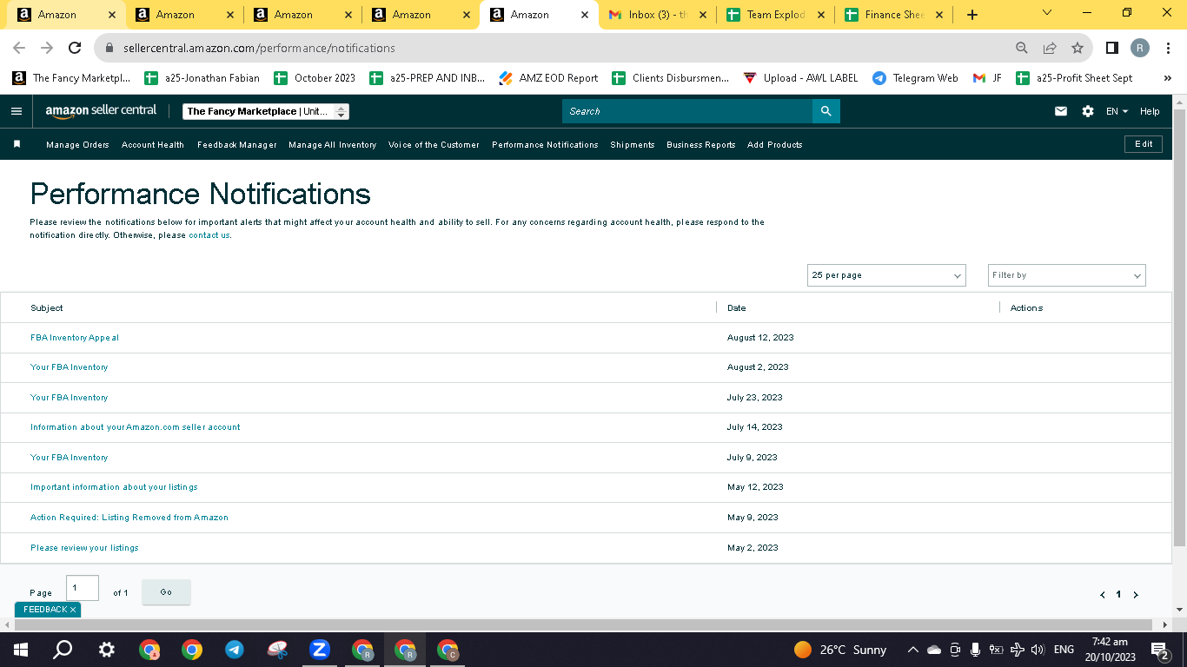Open Windows taskbar search
The height and width of the screenshot is (667, 1187).
[x=63, y=650]
